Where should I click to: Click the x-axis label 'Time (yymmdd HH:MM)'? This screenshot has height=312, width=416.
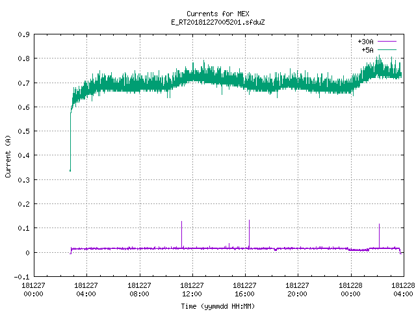[218, 306]
